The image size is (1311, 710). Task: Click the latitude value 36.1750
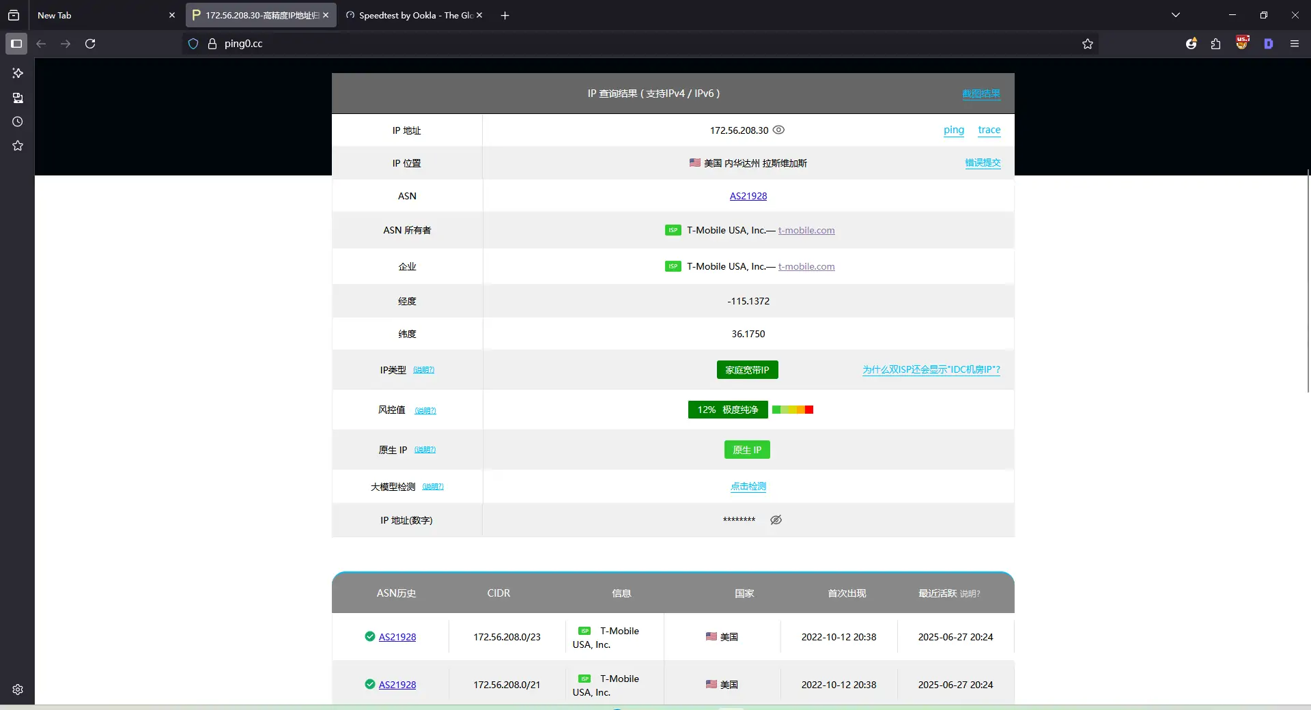pos(748,334)
